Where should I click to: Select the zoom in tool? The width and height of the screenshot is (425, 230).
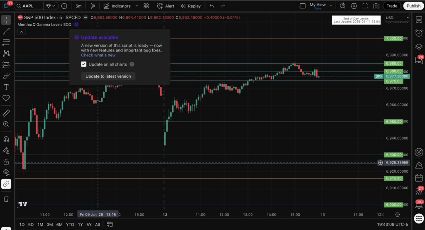point(6,124)
